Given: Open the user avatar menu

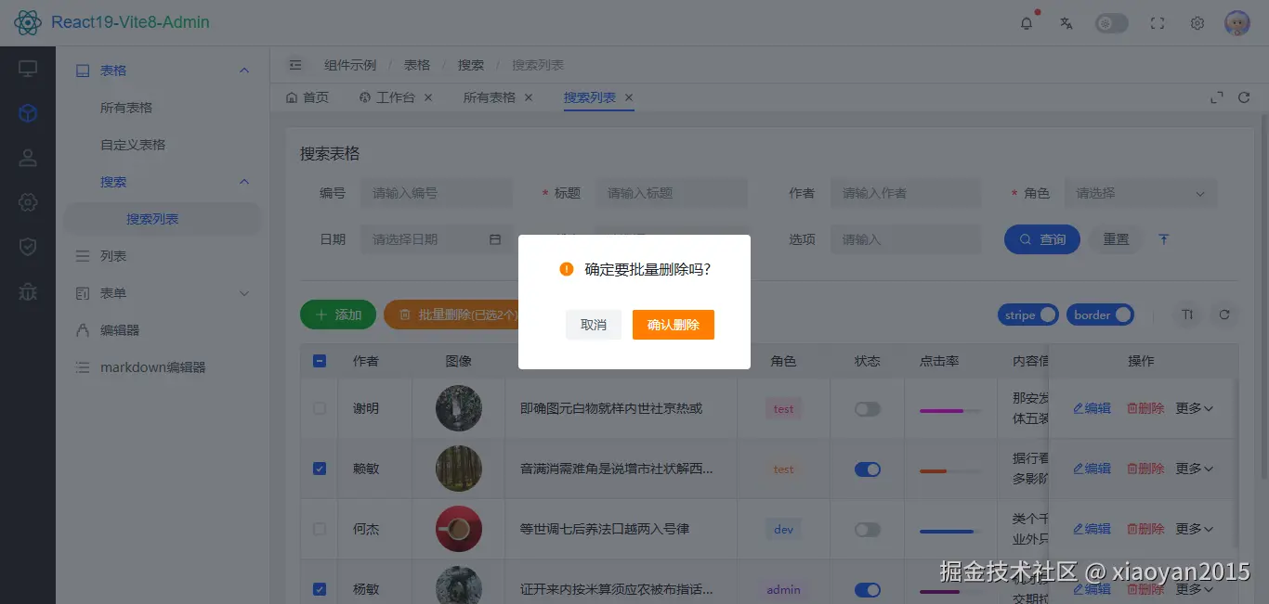Looking at the screenshot, I should click(x=1237, y=23).
